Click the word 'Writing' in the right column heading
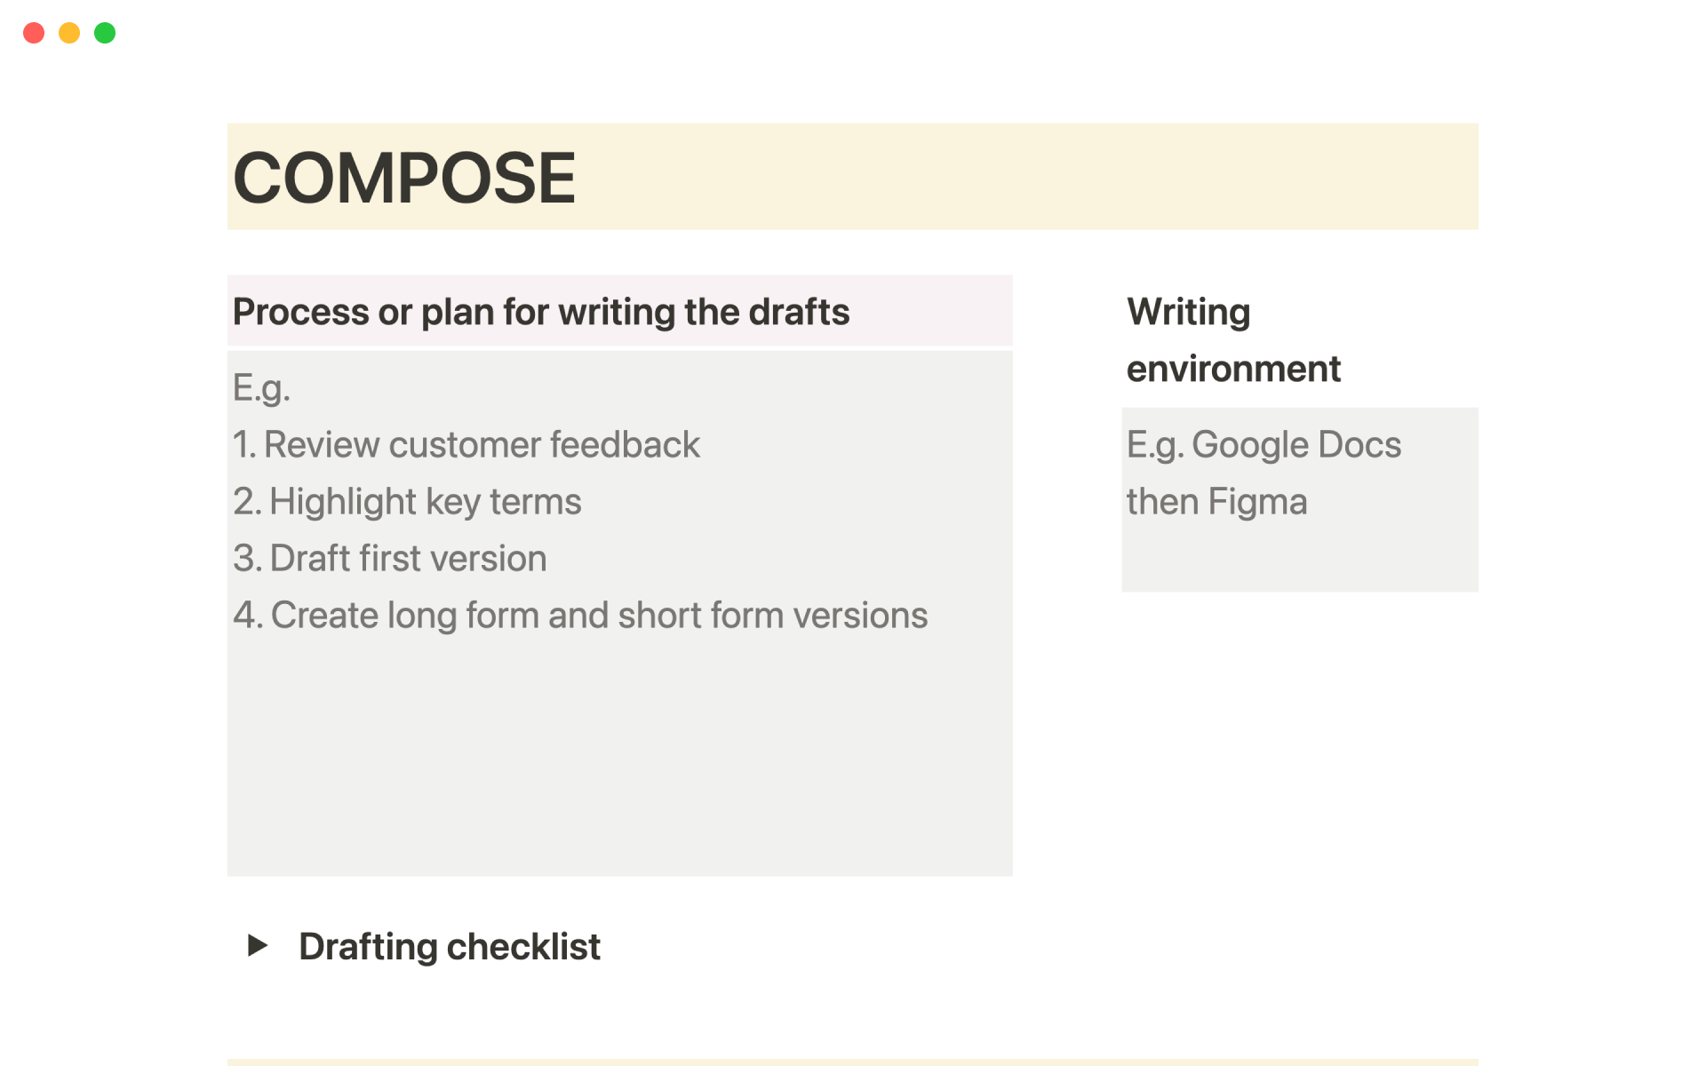This screenshot has width=1706, height=1066. 1188,312
